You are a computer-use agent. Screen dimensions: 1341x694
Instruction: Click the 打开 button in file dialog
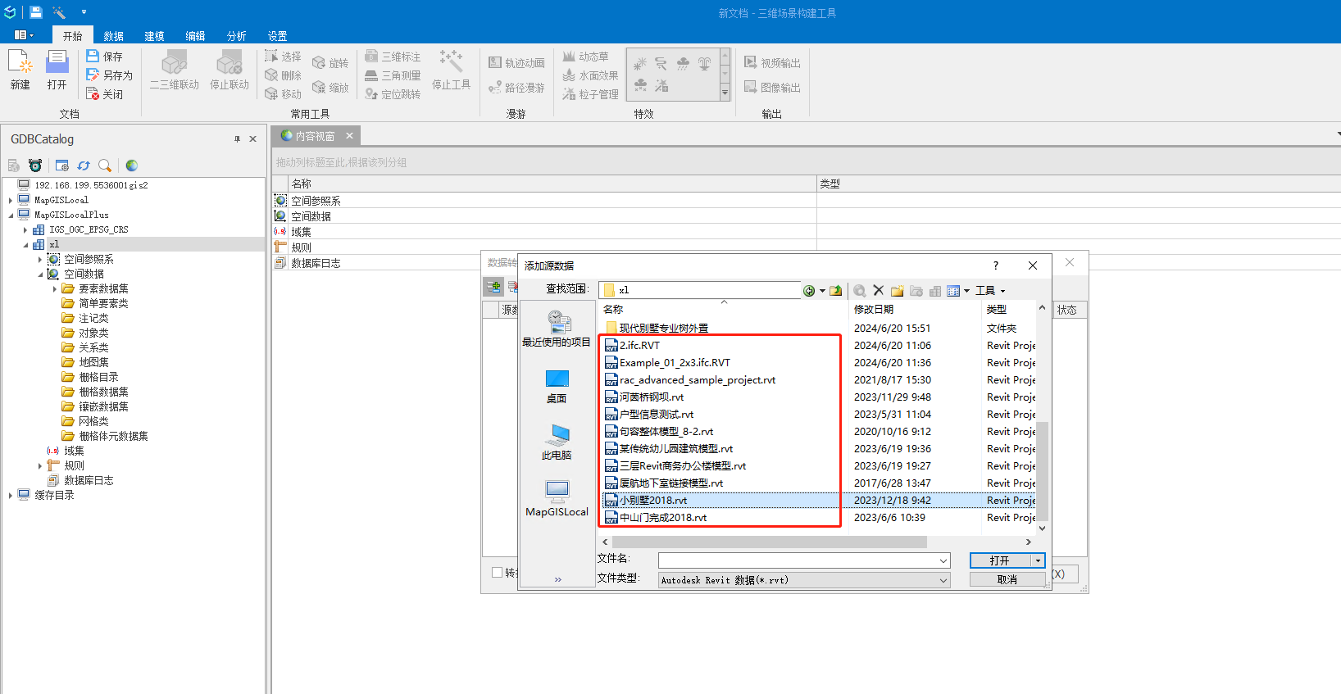999,560
